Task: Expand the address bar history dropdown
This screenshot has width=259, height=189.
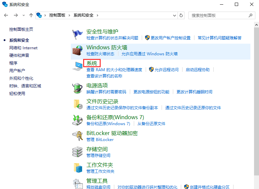Action: coord(175,16)
